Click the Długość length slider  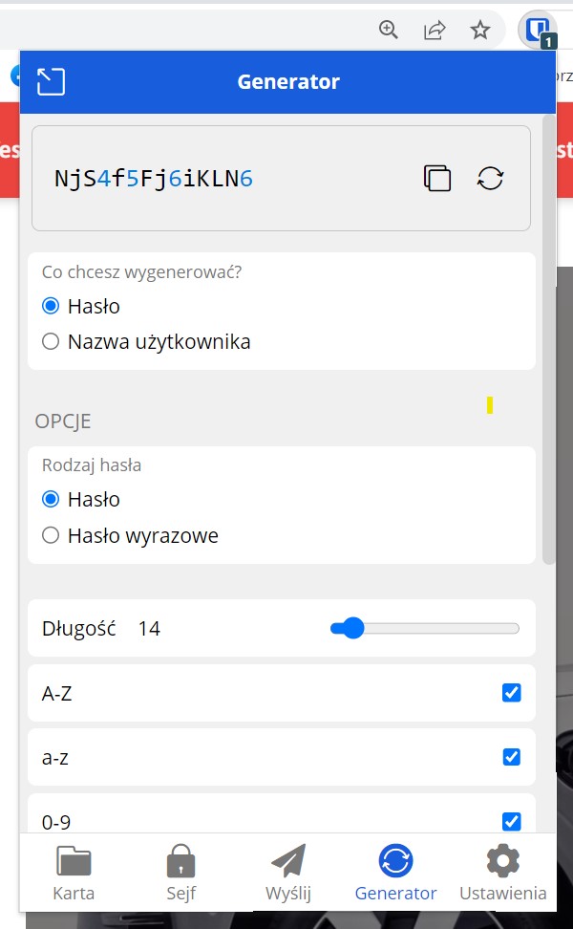coord(425,628)
